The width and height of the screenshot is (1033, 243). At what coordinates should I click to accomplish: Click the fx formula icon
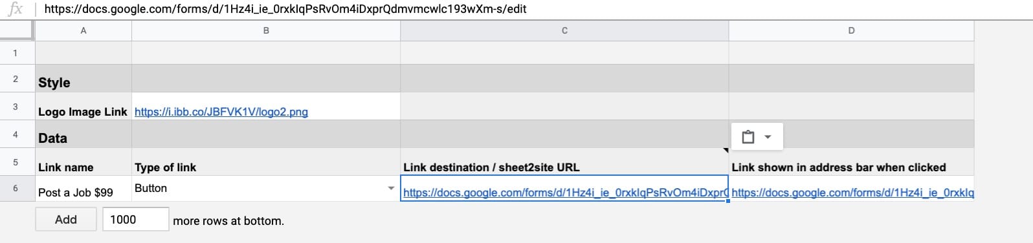(15, 9)
